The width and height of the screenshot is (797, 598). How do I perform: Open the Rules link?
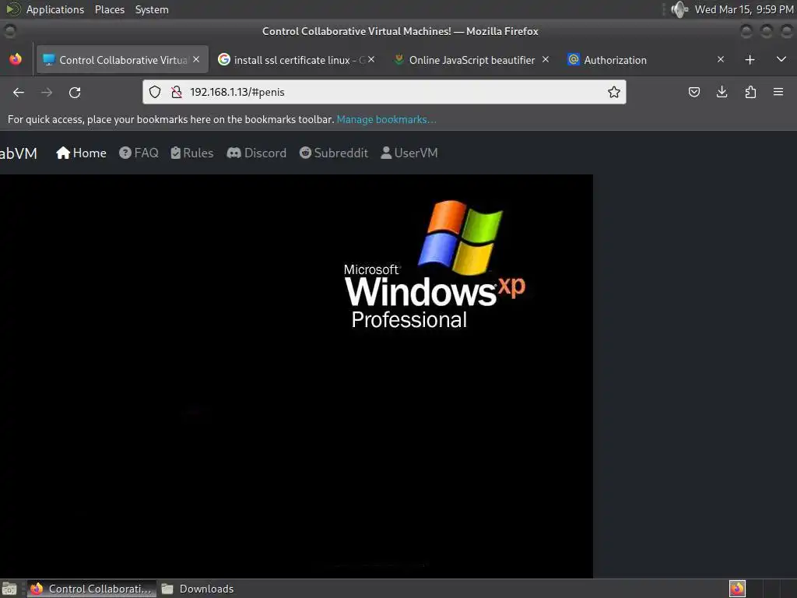coord(191,153)
